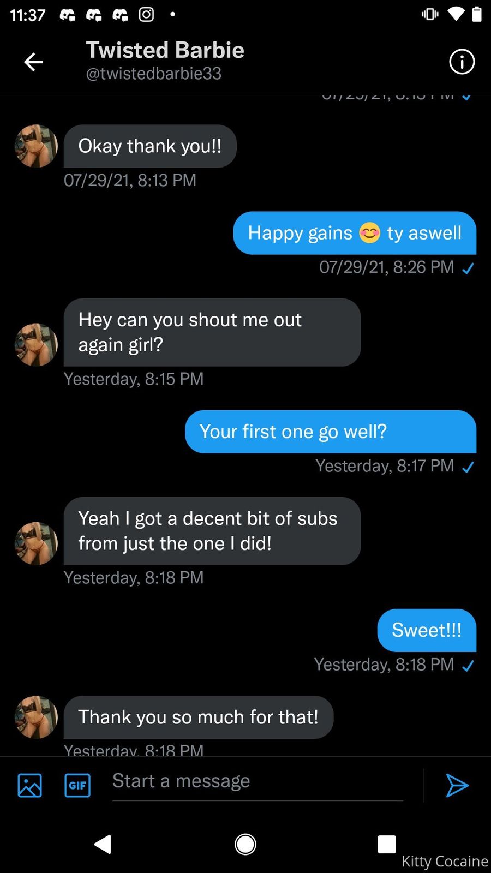Tap the @twistedbarbie33 handle
Viewport: 491px width, 873px height.
[154, 74]
